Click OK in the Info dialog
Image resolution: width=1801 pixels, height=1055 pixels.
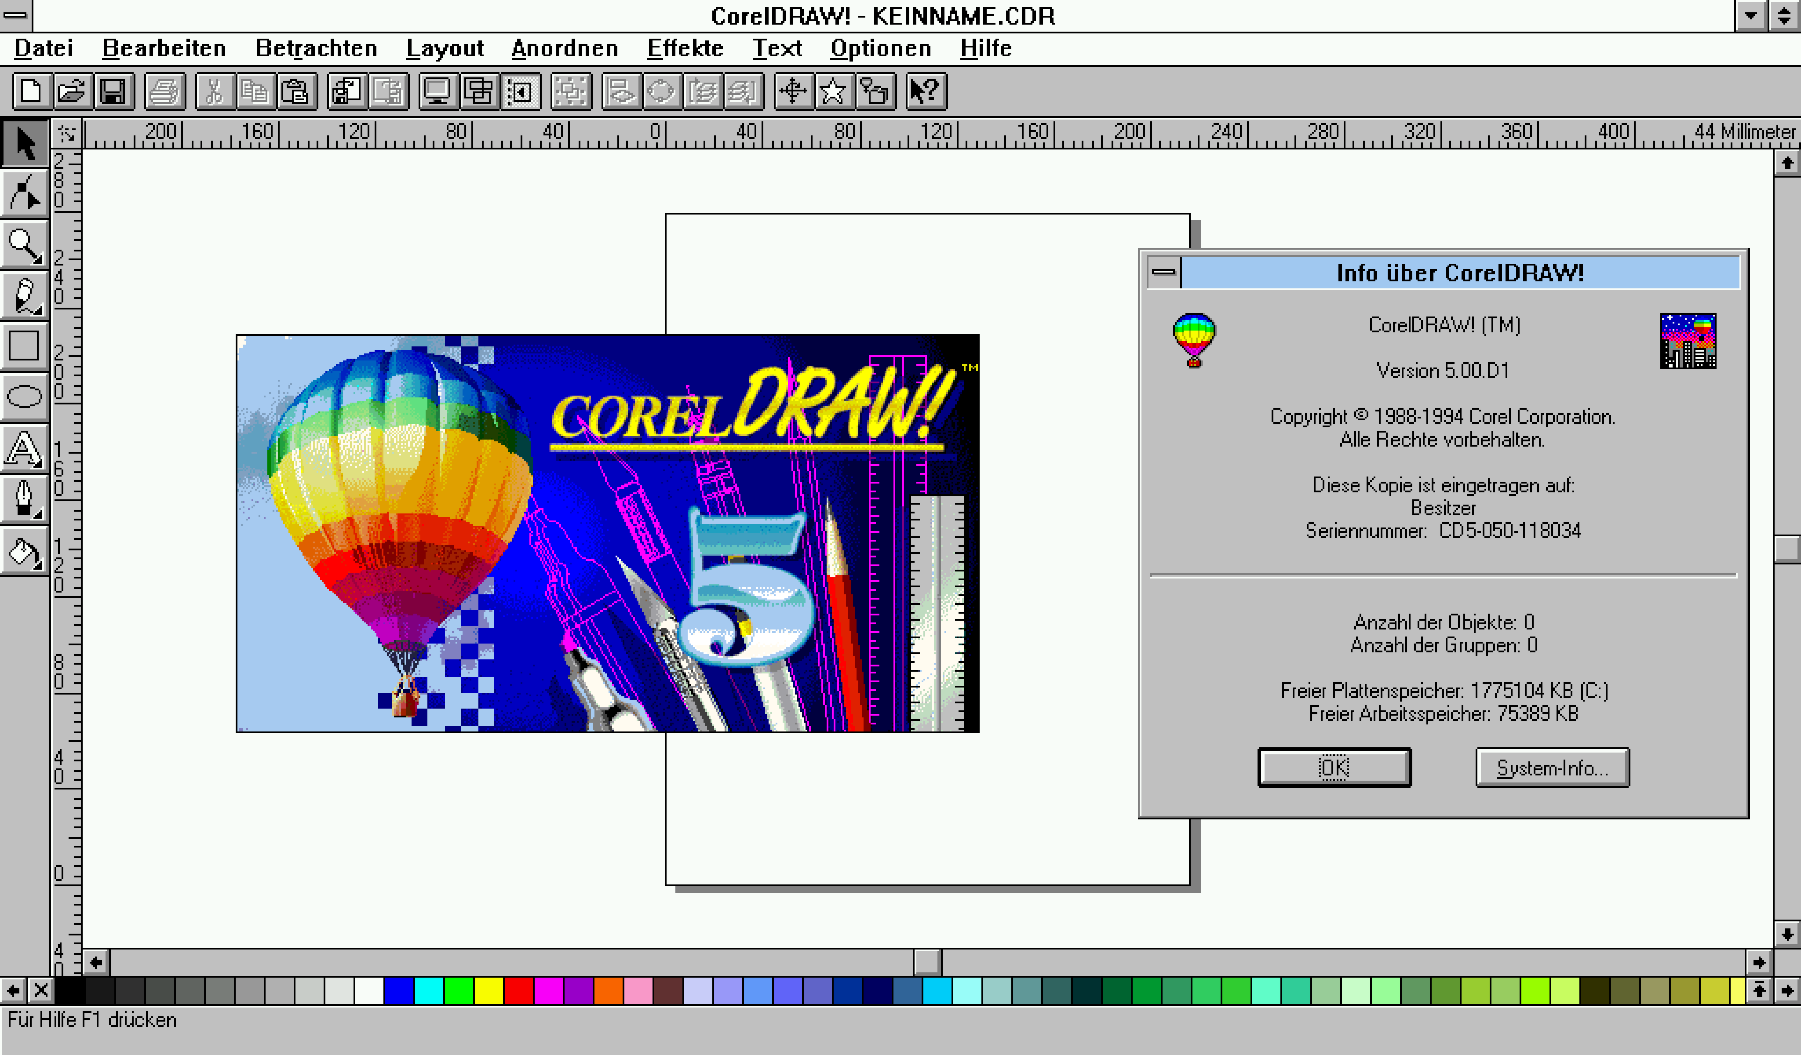coord(1334,768)
